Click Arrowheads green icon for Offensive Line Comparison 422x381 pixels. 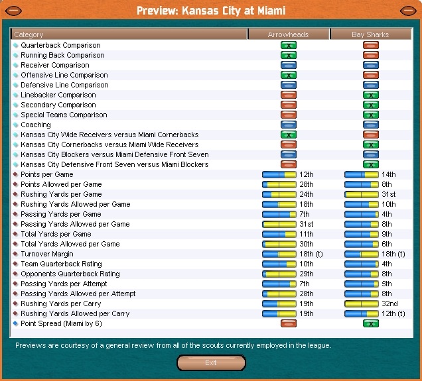coord(288,76)
